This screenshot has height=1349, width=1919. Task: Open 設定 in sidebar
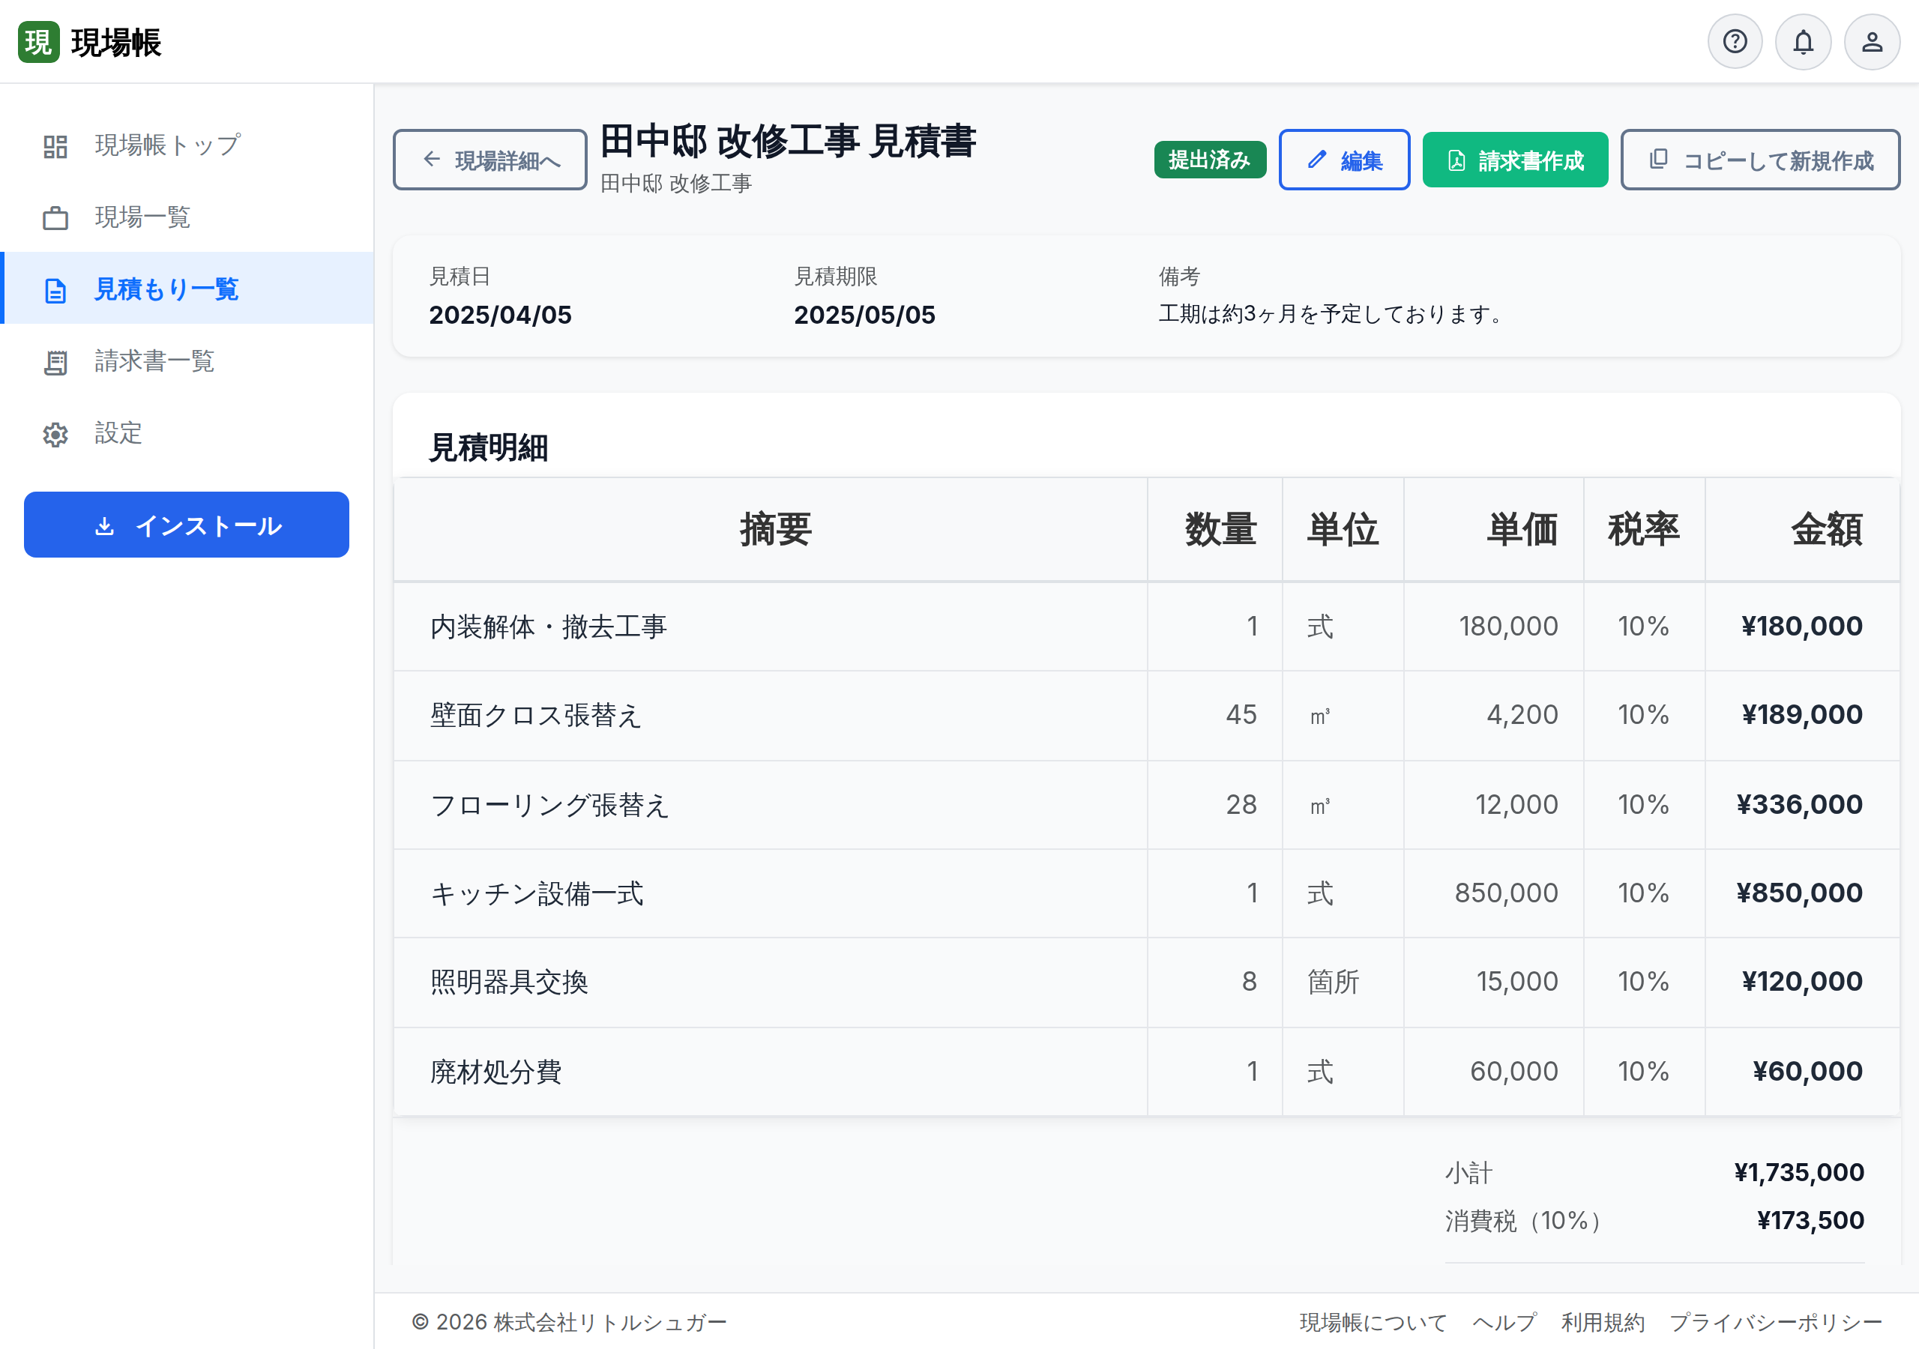(187, 433)
